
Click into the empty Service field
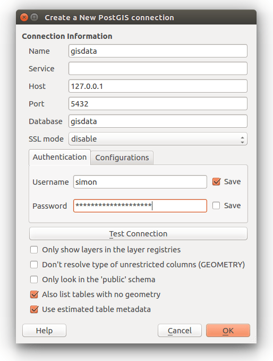pyautogui.click(x=158, y=68)
